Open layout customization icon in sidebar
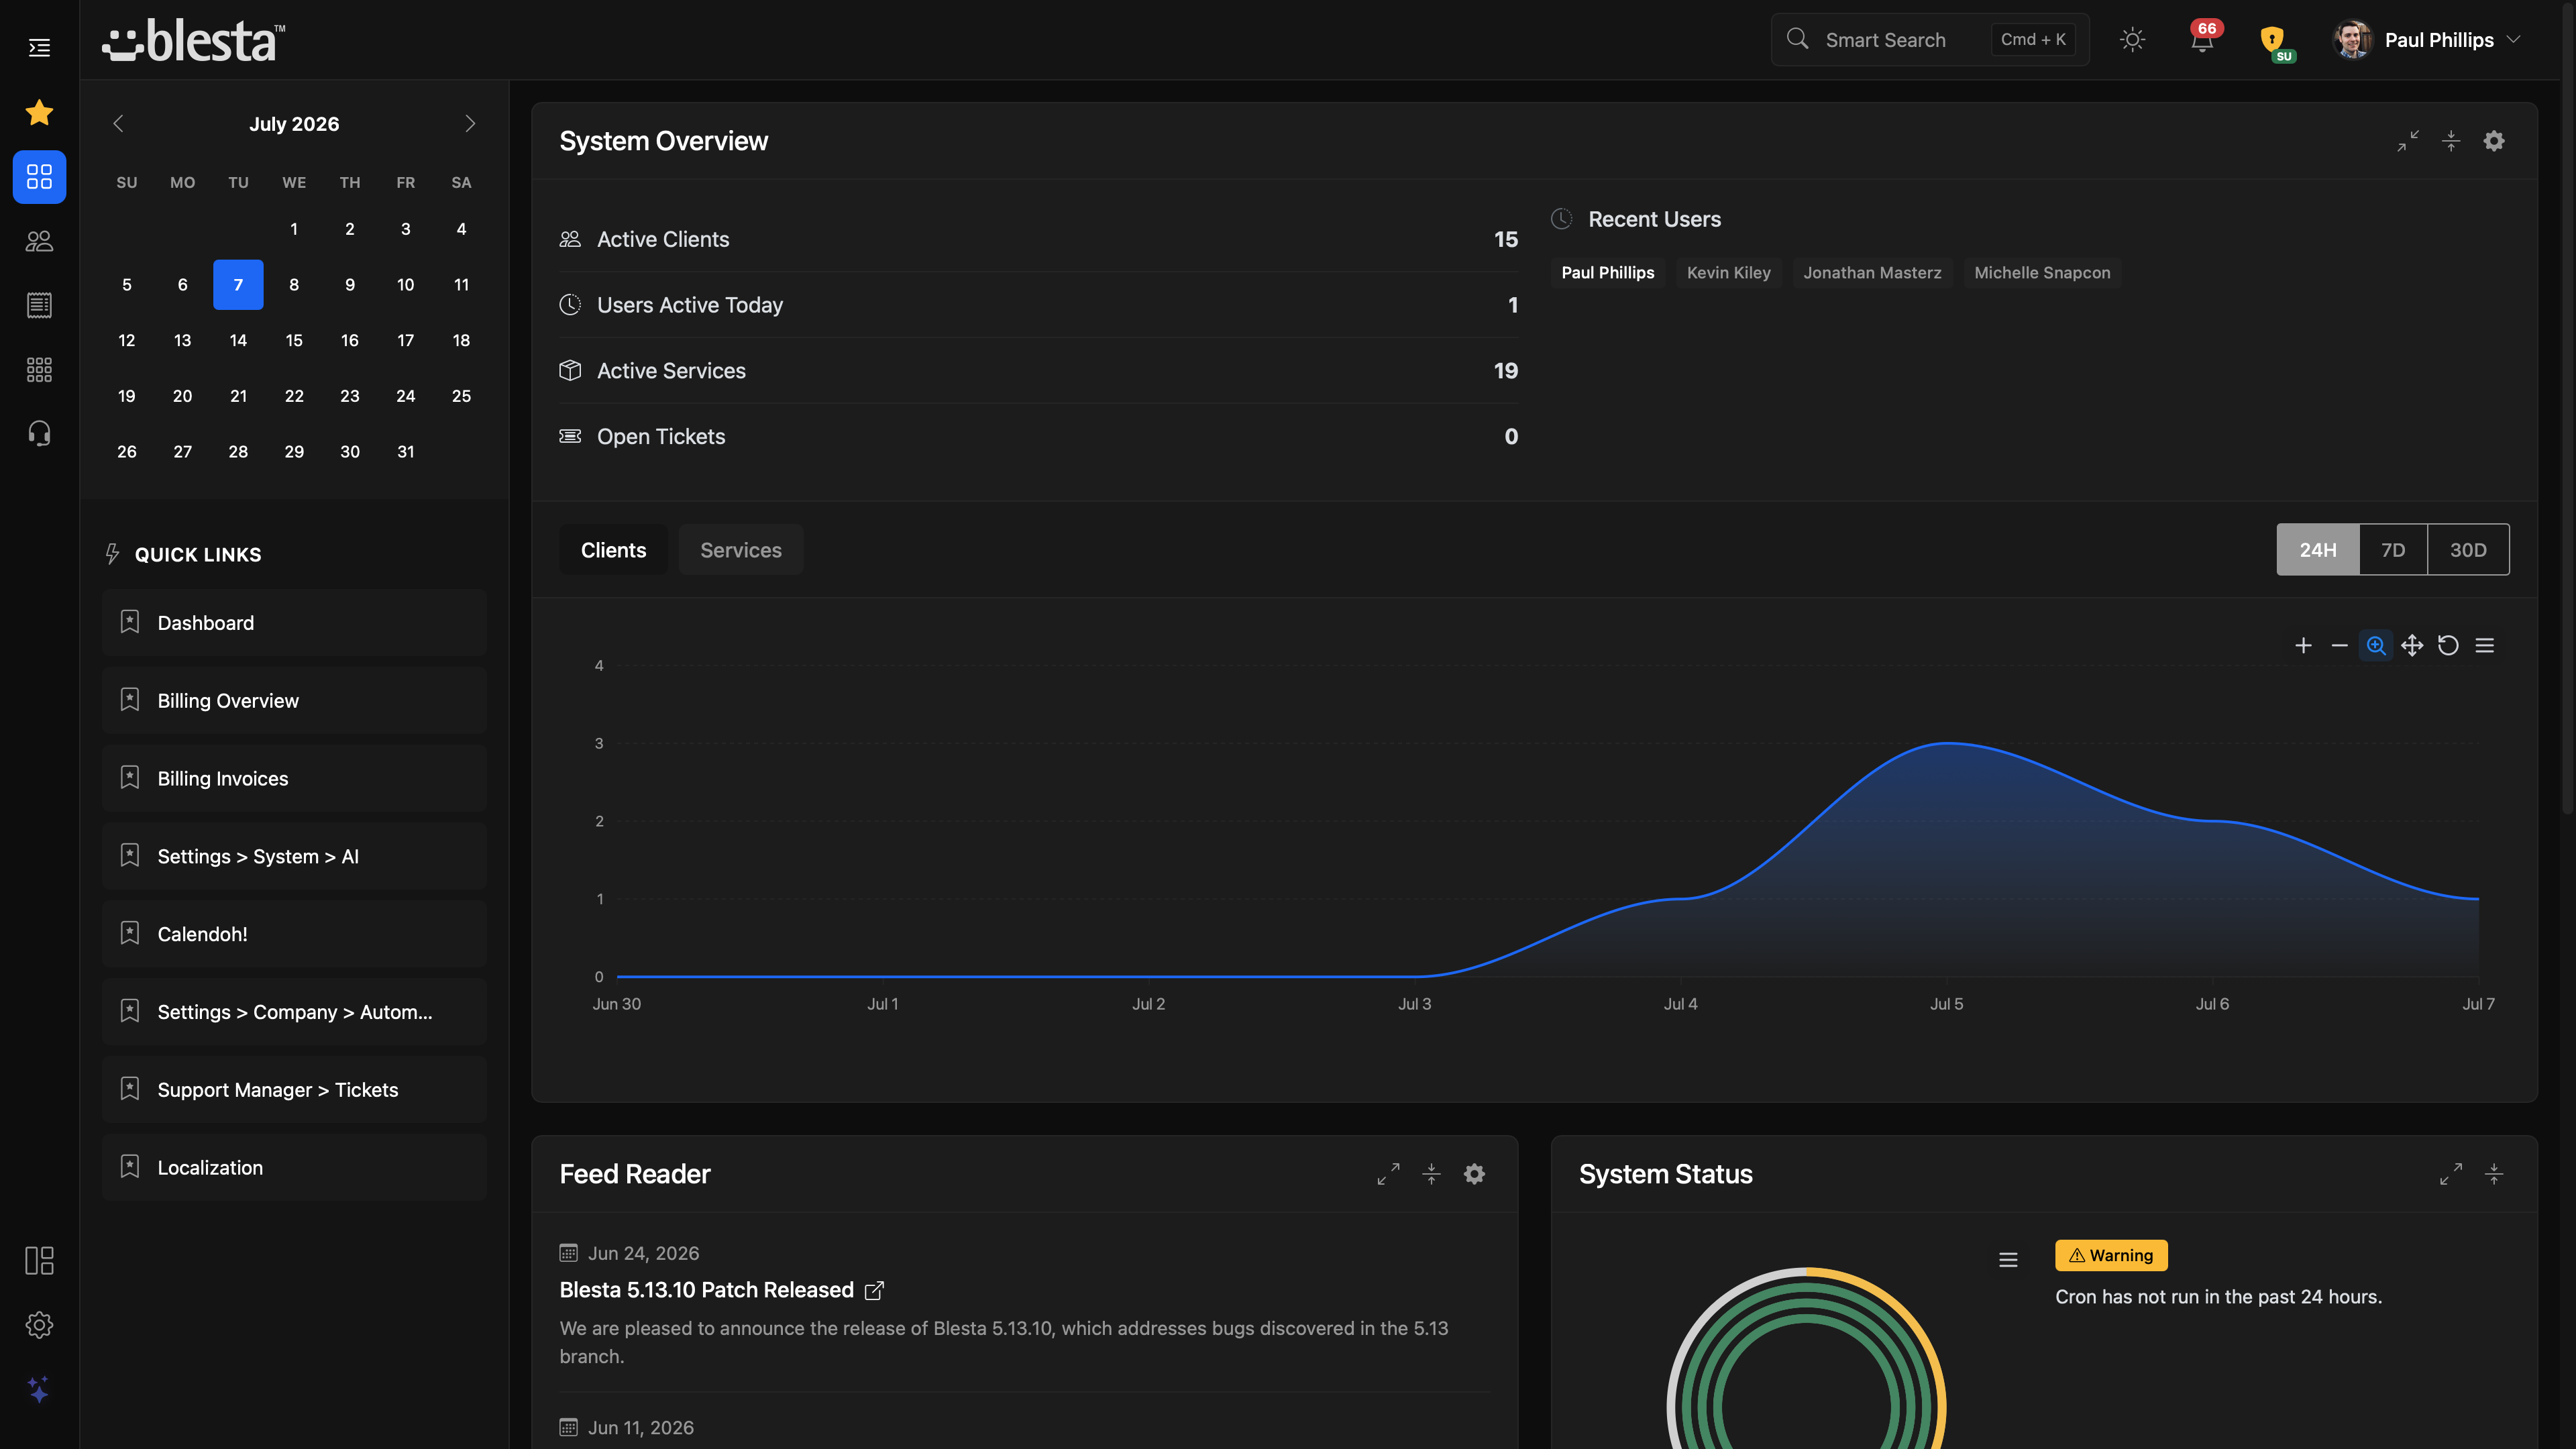 (39, 1260)
